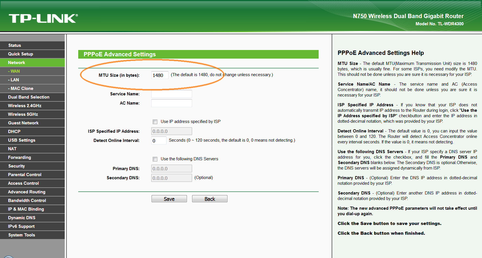Go to the WAN submenu
This screenshot has width=482, height=258.
tap(32, 71)
